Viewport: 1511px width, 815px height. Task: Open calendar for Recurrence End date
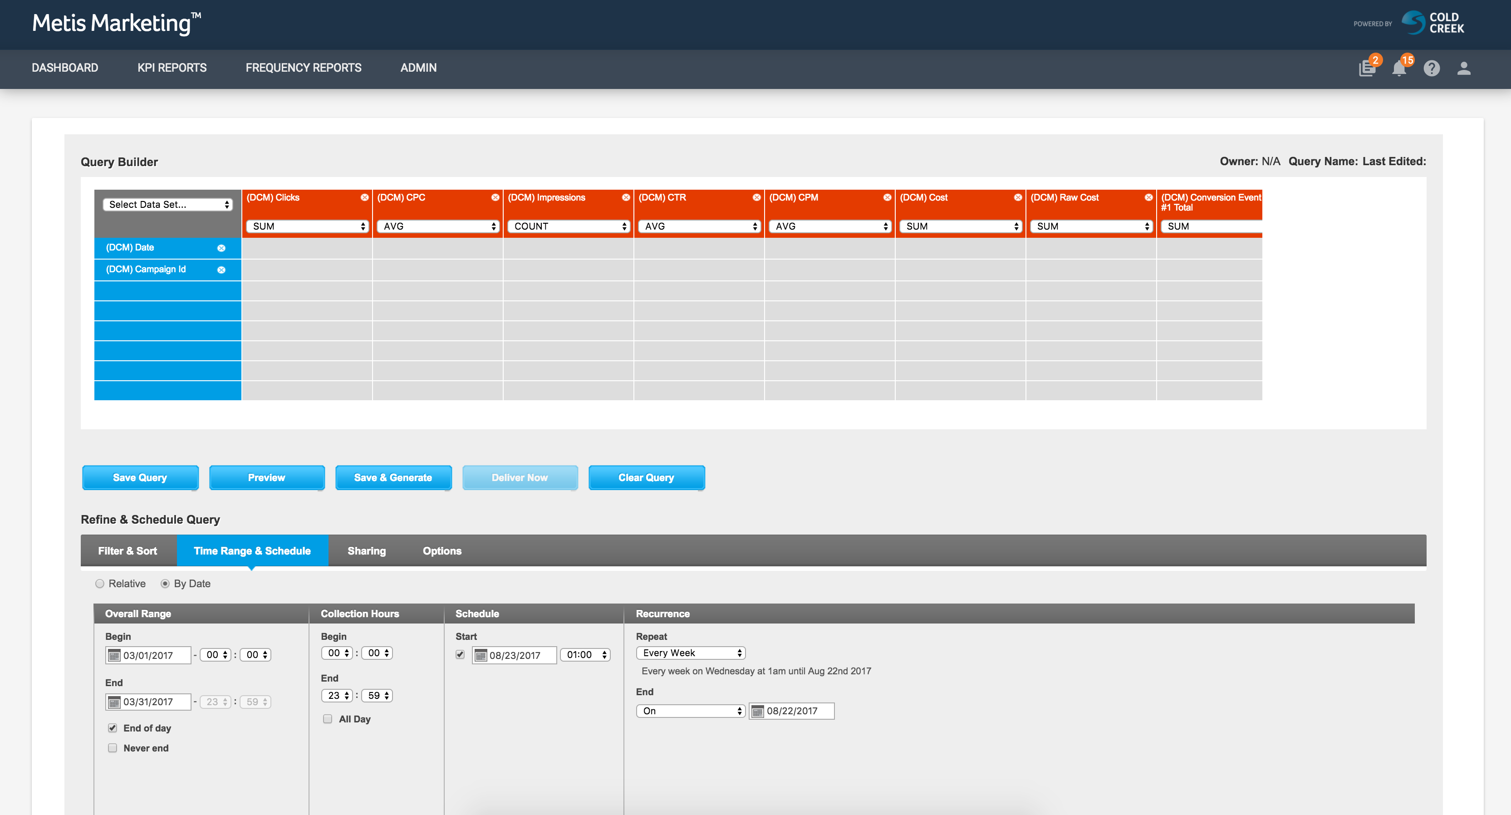point(758,711)
